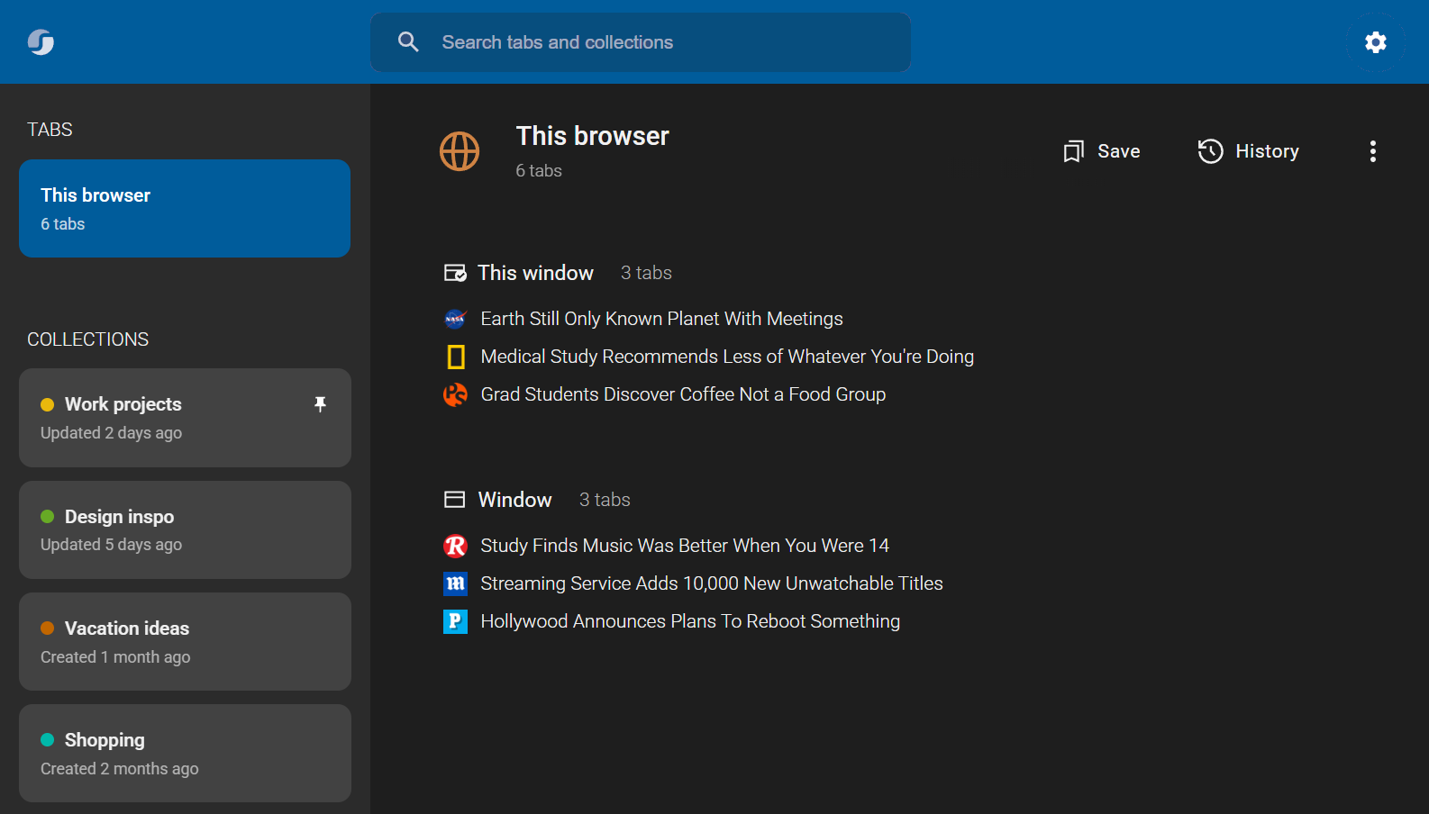The height and width of the screenshot is (814, 1429).
Task: Open the three-dot more options menu
Action: (1373, 151)
